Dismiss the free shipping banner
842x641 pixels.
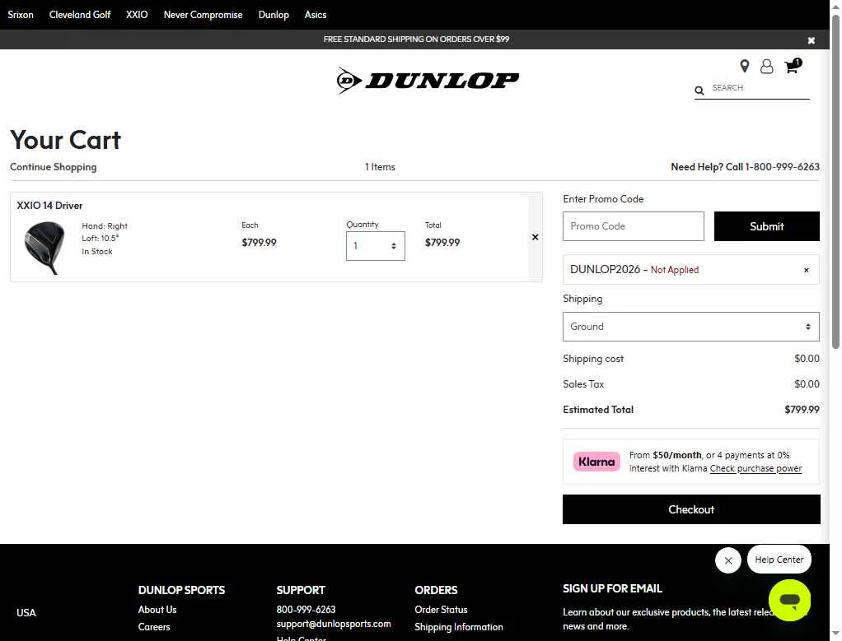click(812, 40)
